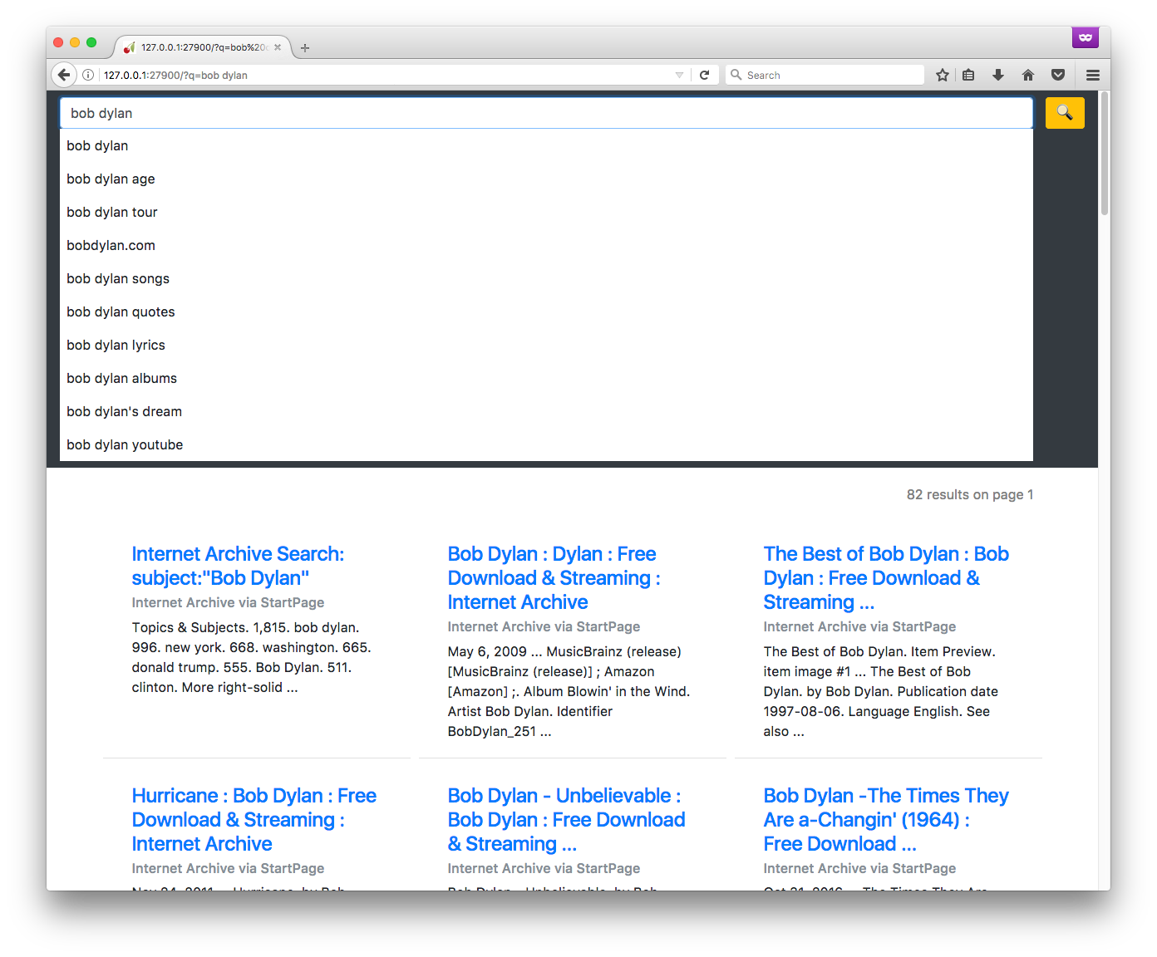Open the downloads arrow icon
The height and width of the screenshot is (957, 1157).
pos(998,75)
